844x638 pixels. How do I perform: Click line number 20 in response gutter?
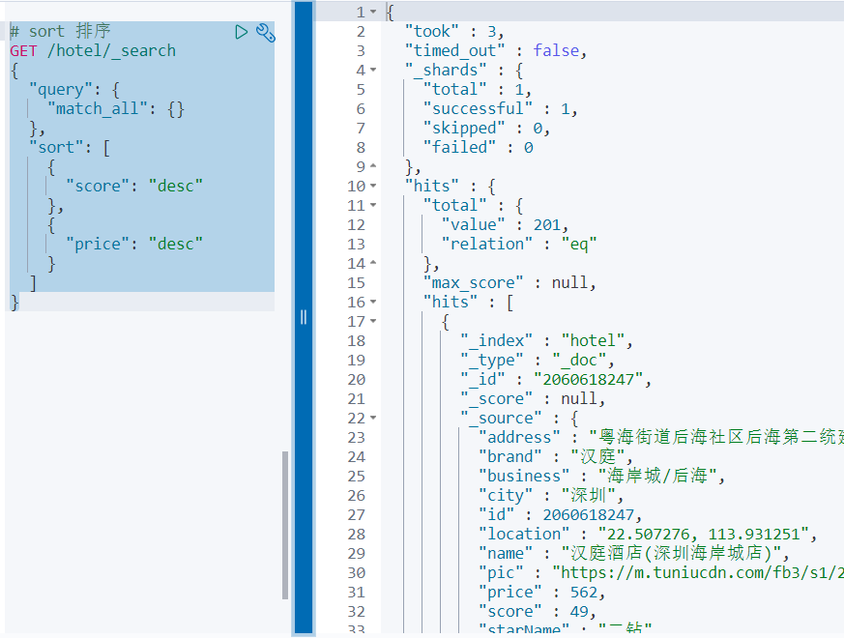click(357, 380)
